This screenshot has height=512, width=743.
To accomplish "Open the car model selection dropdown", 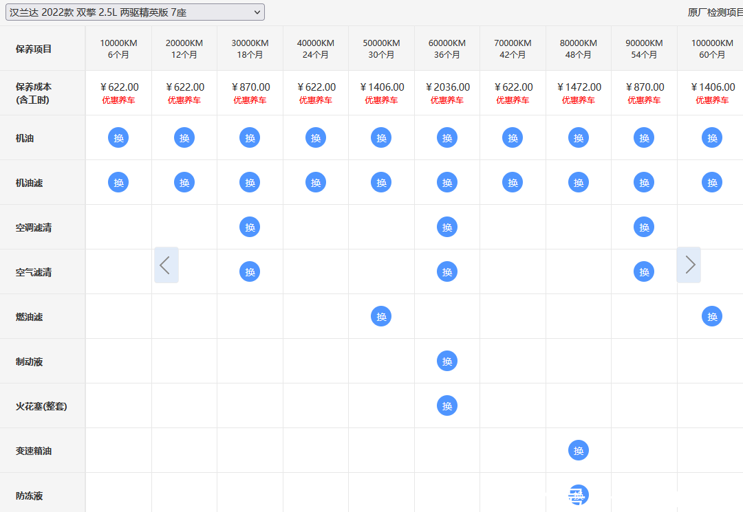I will 135,12.
